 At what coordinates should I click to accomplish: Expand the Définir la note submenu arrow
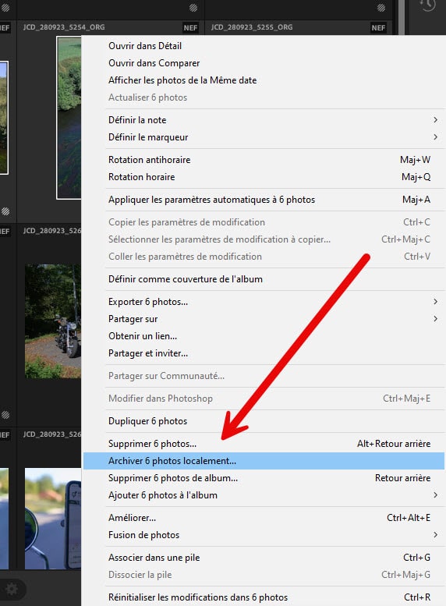click(x=435, y=120)
